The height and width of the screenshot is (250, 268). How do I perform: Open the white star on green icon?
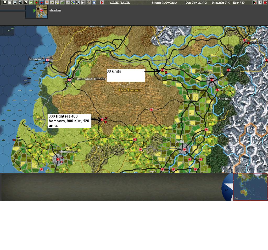pos(31,3)
